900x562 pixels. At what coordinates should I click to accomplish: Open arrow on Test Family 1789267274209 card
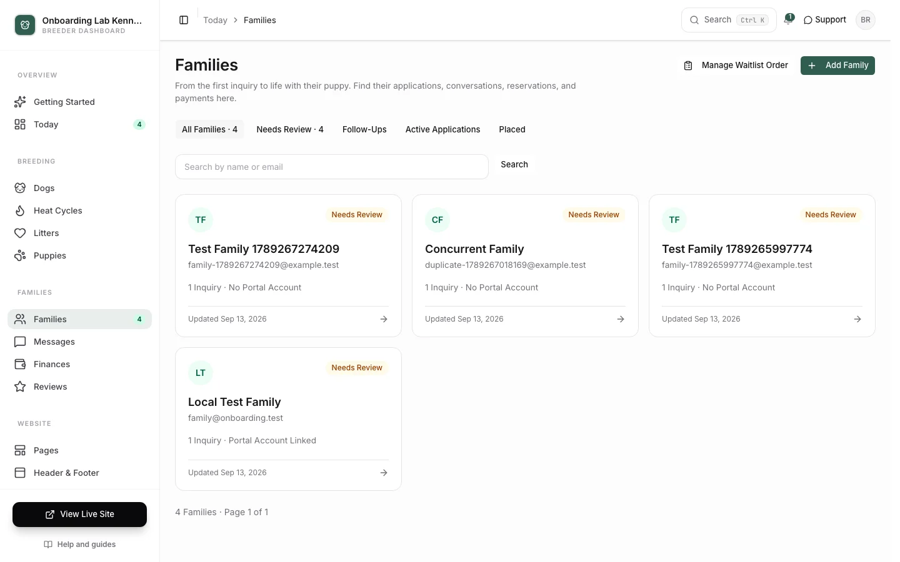(384, 319)
